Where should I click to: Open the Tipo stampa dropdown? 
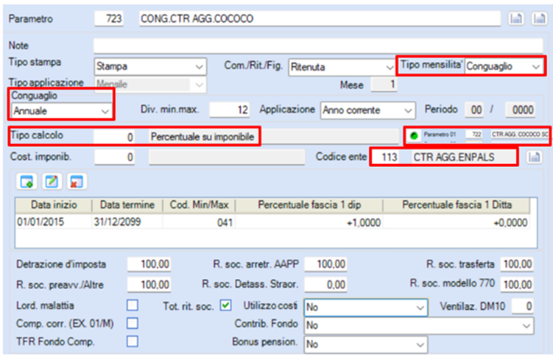point(151,66)
